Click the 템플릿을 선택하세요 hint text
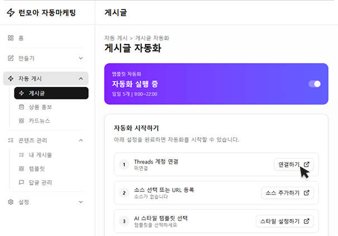The height and width of the screenshot is (236, 338). coord(156,225)
